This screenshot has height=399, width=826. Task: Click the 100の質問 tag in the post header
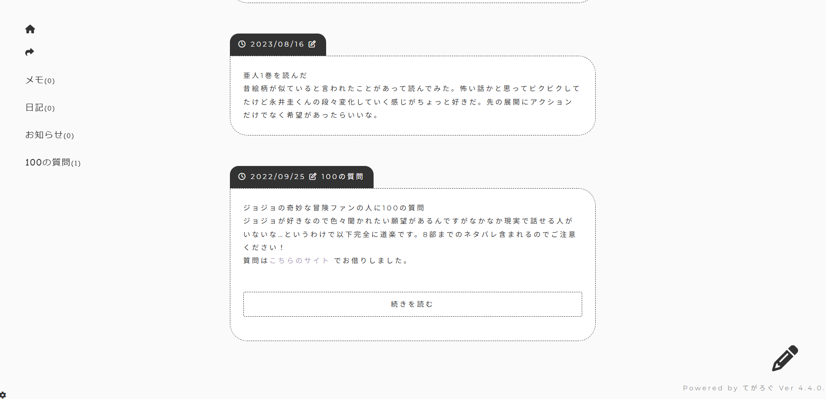[x=342, y=176]
